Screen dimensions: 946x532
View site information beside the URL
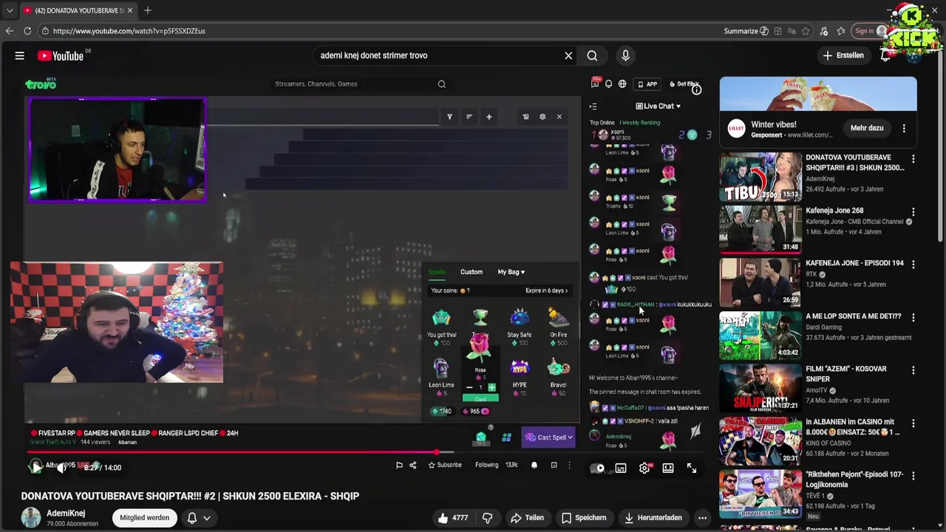45,31
